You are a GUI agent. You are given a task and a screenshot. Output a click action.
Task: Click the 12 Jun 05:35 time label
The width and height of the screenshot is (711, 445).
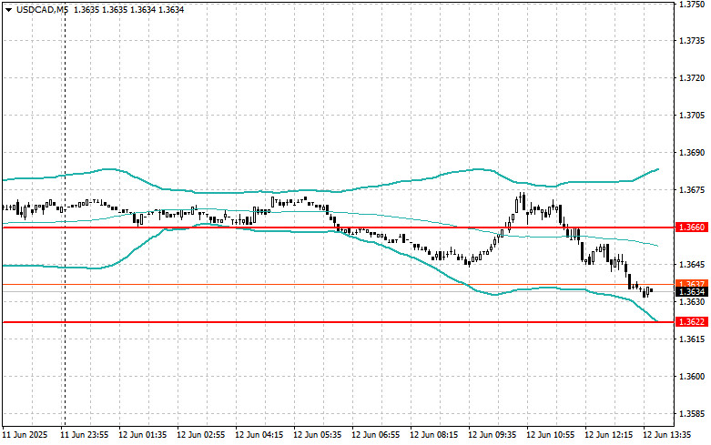click(x=318, y=435)
